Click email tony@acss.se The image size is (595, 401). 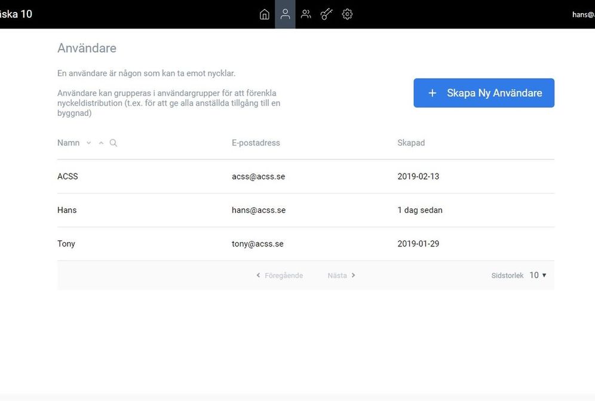coord(257,243)
